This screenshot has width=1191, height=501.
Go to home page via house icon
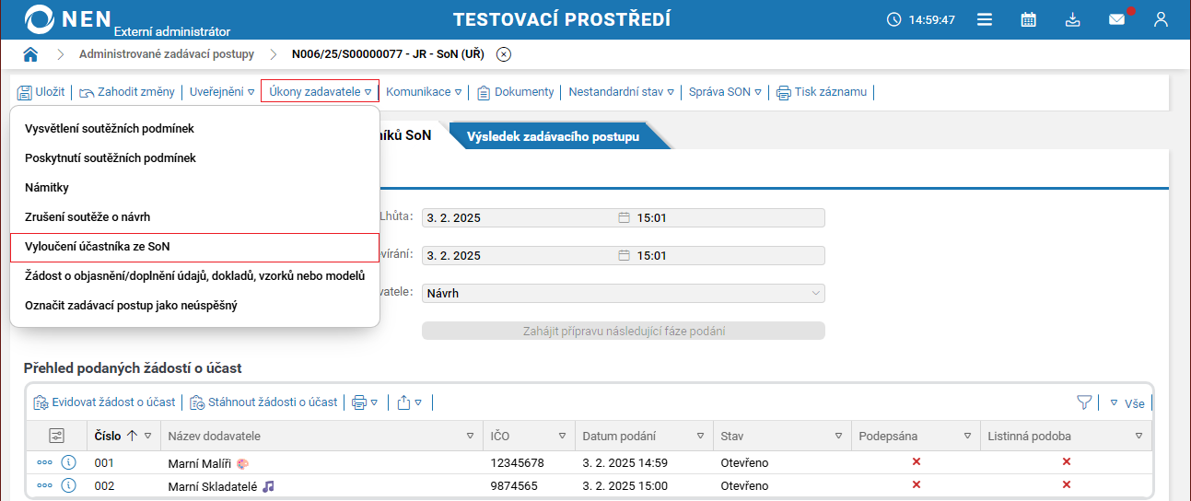coord(30,54)
